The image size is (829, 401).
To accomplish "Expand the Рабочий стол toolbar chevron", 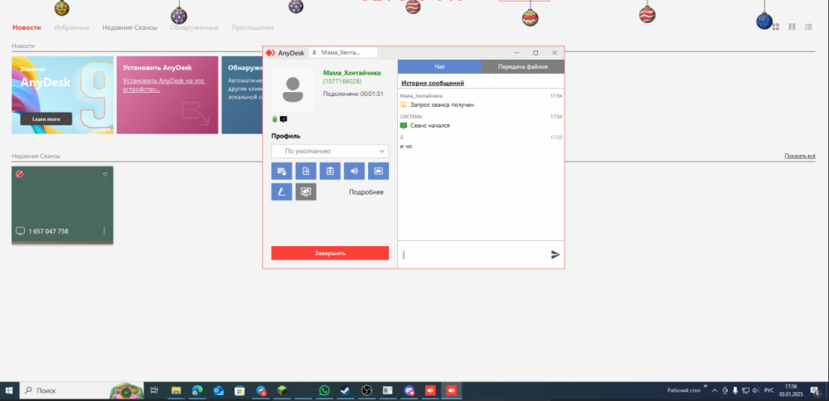I will coord(705,387).
